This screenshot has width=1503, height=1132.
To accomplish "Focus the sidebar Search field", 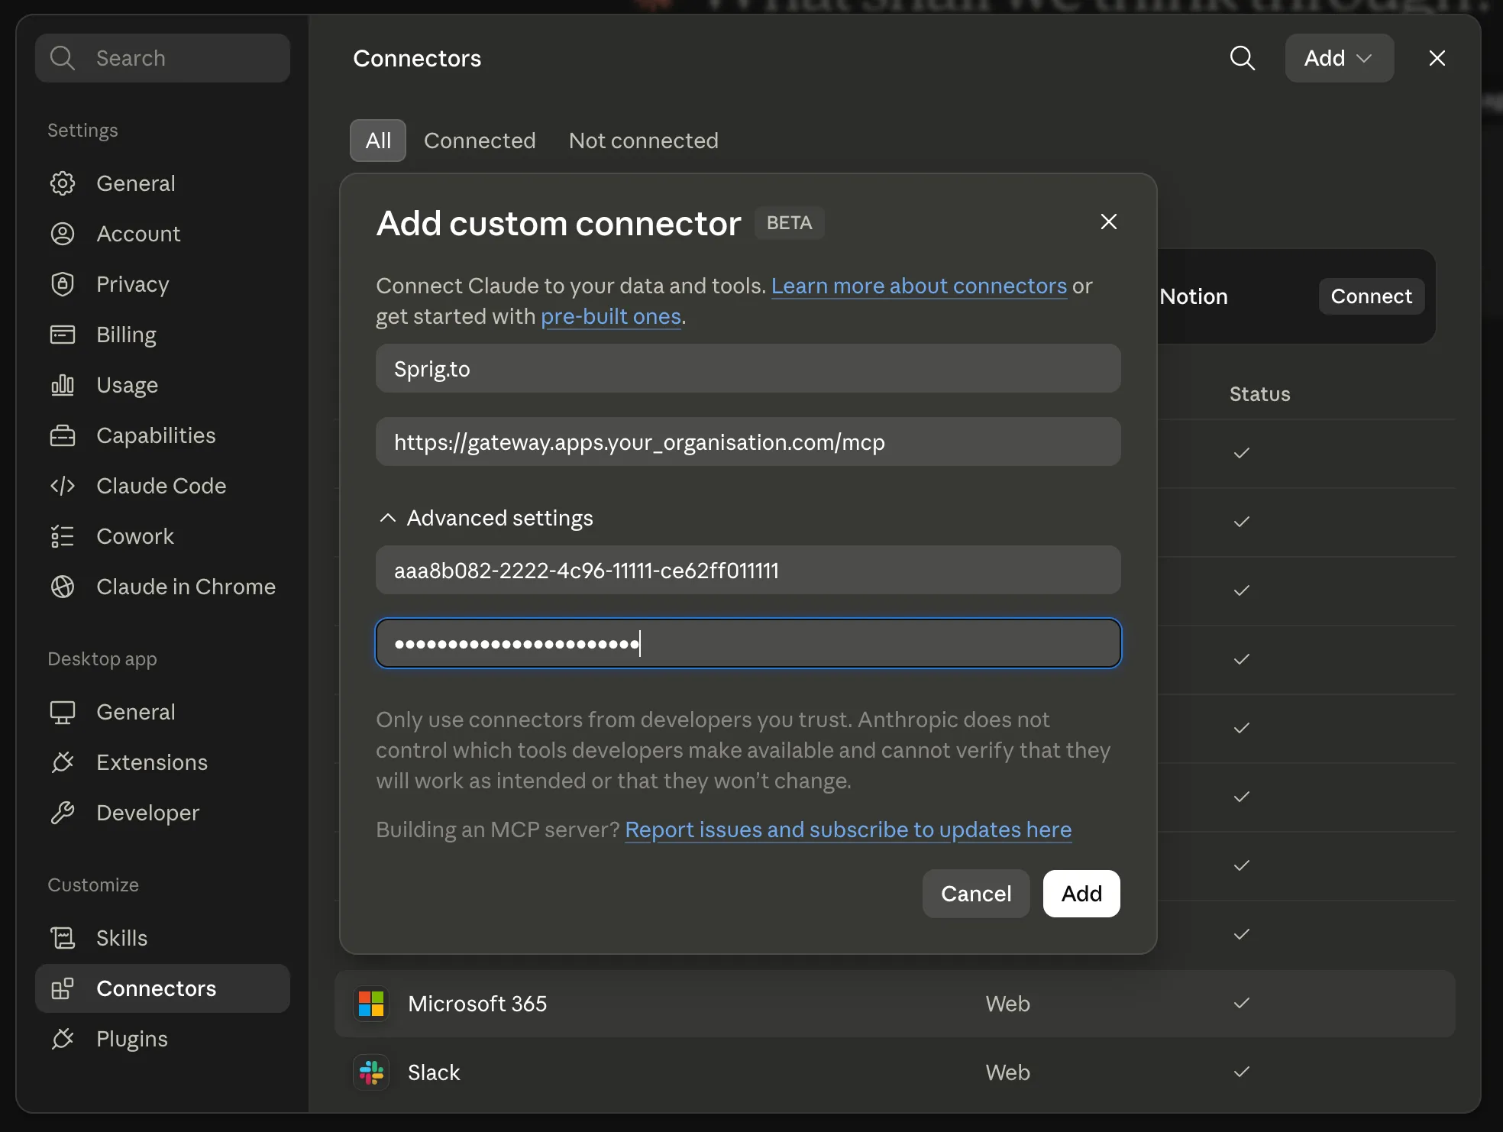I will [x=163, y=58].
